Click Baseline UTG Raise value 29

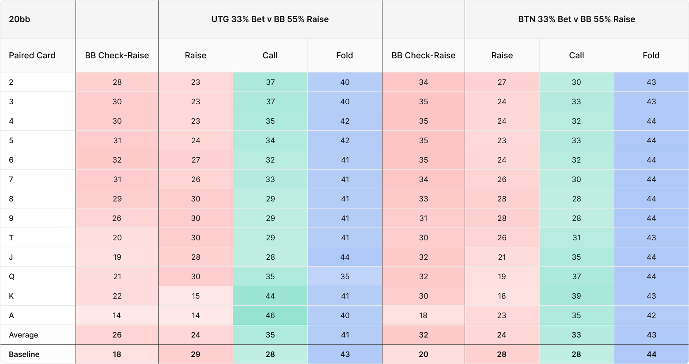(x=196, y=354)
